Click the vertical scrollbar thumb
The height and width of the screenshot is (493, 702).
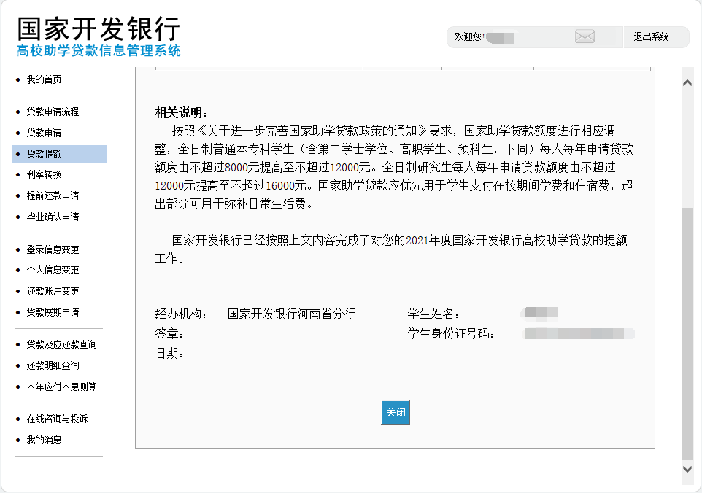[x=687, y=334]
